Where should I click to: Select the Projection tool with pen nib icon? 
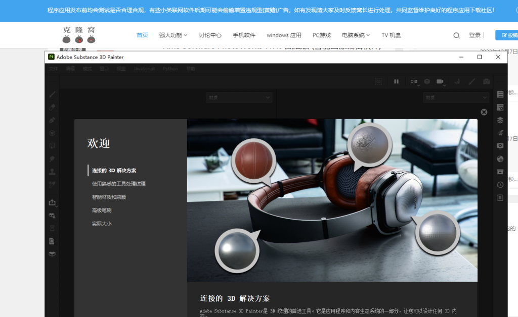point(52,120)
